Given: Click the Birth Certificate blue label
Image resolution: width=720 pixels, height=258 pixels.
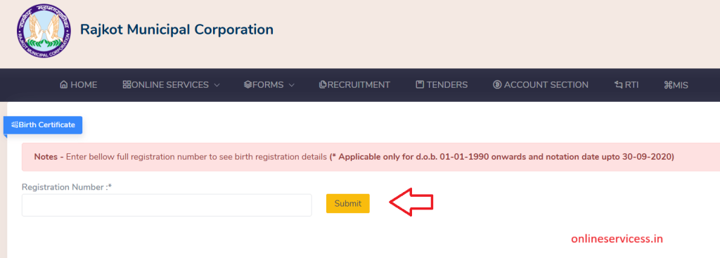Looking at the screenshot, I should tap(43, 125).
